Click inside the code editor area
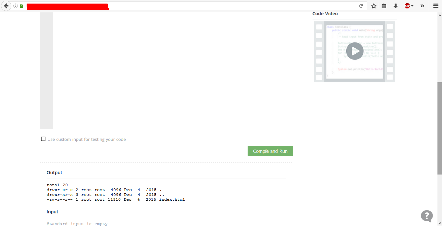The height and width of the screenshot is (226, 442). [x=173, y=71]
